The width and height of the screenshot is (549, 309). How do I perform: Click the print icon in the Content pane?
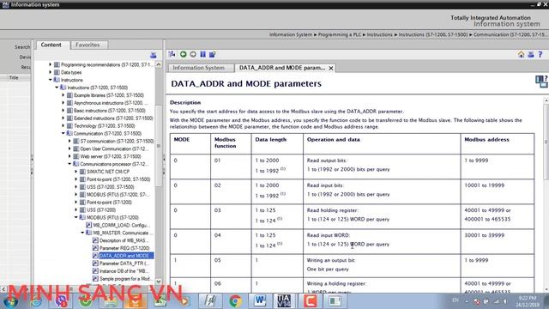(153, 55)
